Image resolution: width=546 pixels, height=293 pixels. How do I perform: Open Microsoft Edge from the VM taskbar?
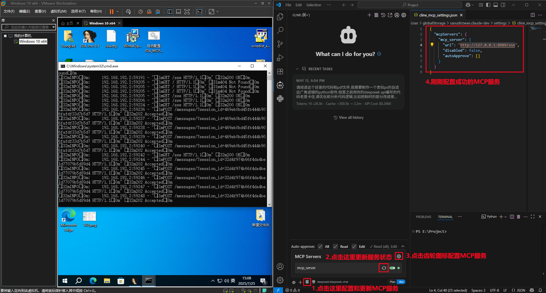coord(93,281)
